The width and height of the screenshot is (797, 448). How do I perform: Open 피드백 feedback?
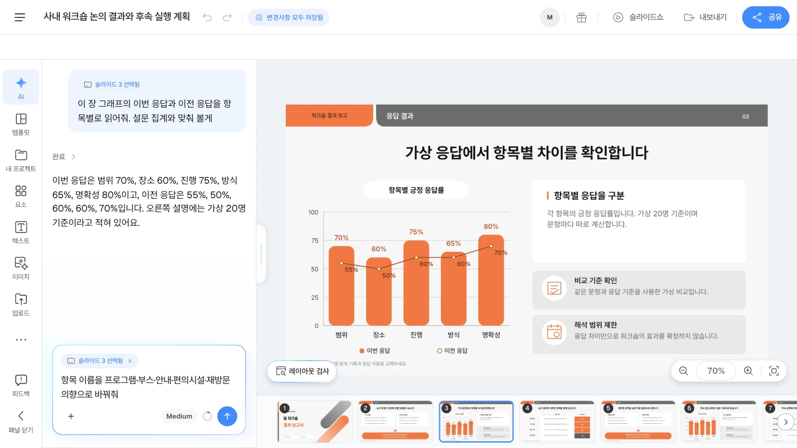[x=21, y=386]
